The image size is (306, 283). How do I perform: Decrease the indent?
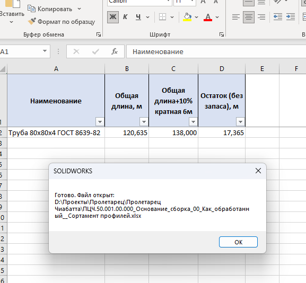[x=278, y=17]
